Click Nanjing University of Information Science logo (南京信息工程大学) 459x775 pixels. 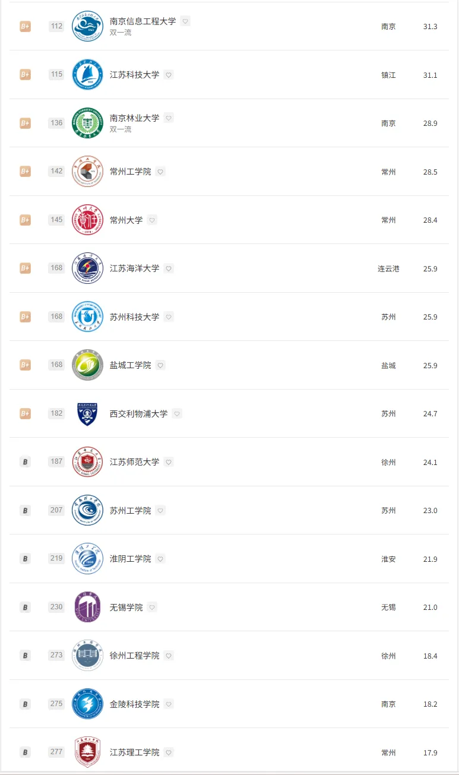click(x=87, y=26)
